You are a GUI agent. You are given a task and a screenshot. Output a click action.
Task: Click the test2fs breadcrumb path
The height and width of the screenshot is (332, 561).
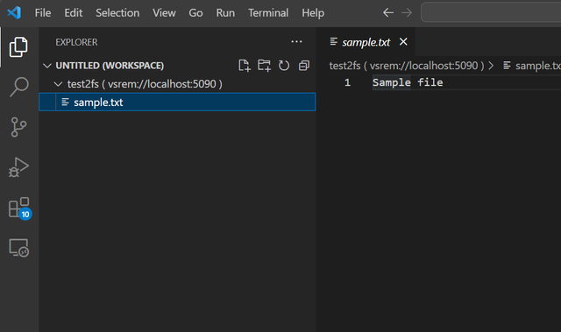407,66
